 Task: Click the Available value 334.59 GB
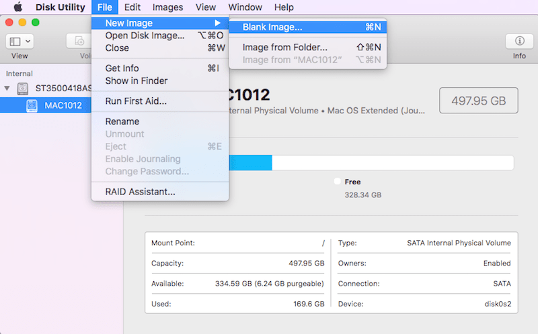click(270, 284)
